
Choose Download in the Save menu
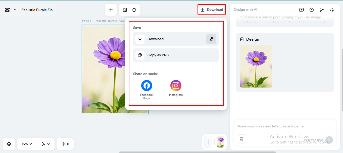click(x=176, y=39)
